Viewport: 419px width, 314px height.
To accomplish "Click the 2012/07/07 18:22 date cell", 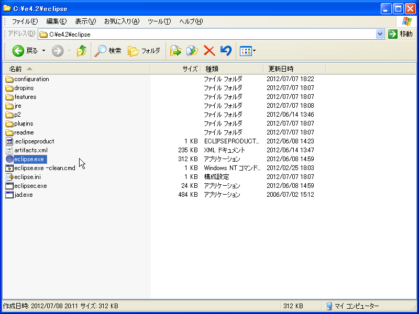I will pos(290,79).
